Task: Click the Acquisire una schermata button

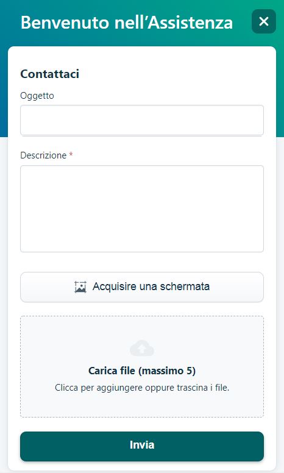Action: [142, 287]
